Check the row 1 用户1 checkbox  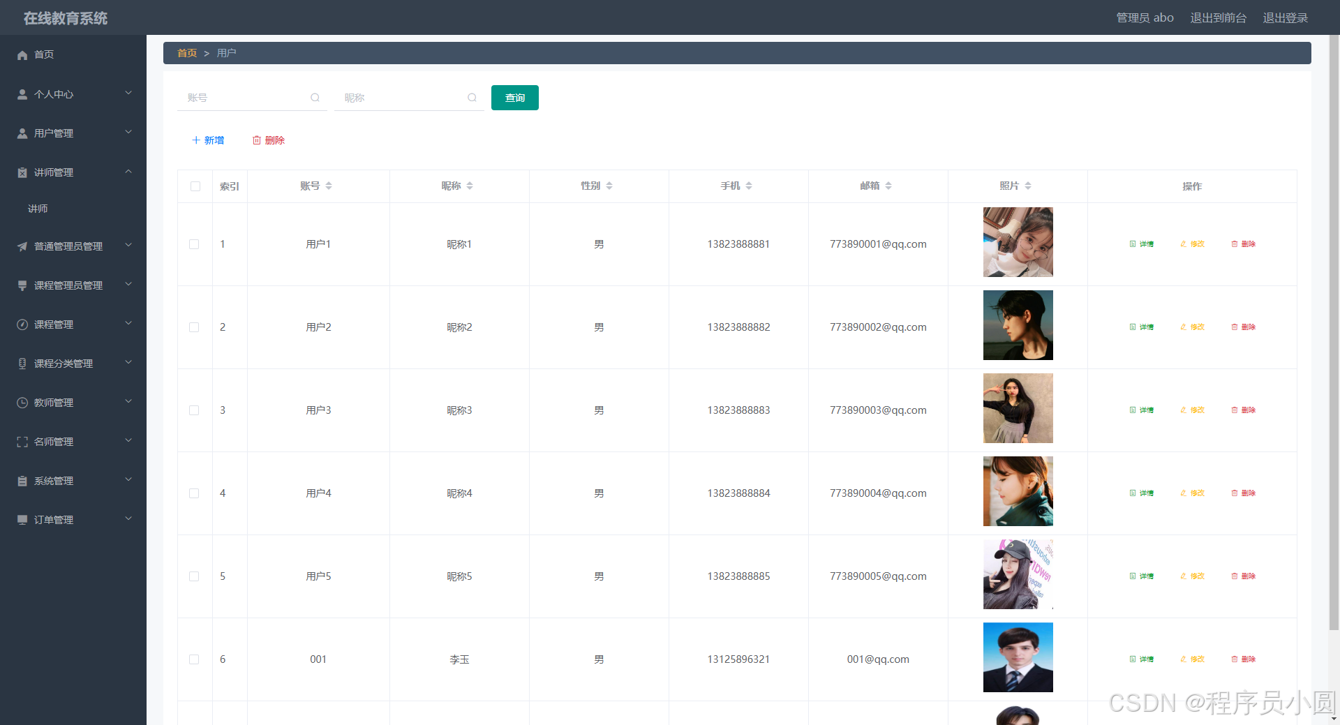coord(194,244)
